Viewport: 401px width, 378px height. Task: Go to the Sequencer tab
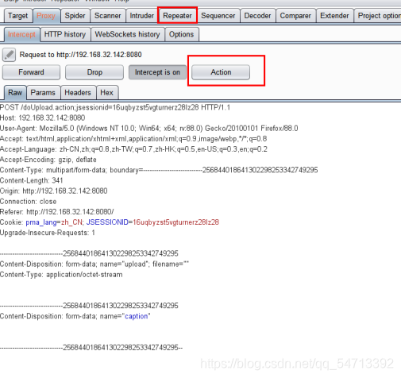pos(218,16)
